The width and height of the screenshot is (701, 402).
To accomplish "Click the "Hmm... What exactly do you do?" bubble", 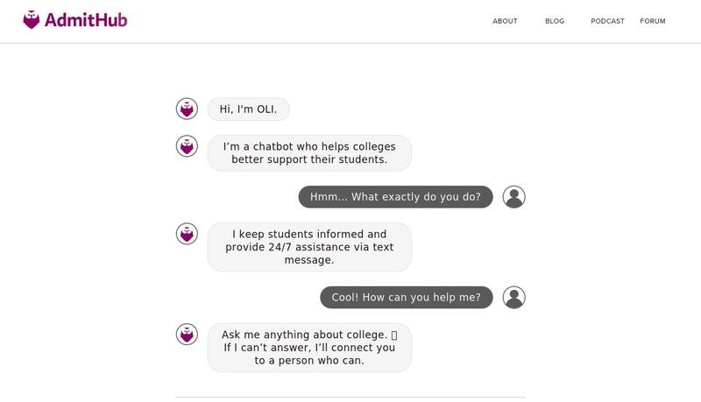I will (395, 197).
